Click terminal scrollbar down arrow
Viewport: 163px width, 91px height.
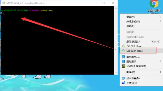(116, 73)
